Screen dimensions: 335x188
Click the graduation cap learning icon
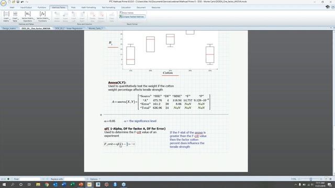(328, 7)
